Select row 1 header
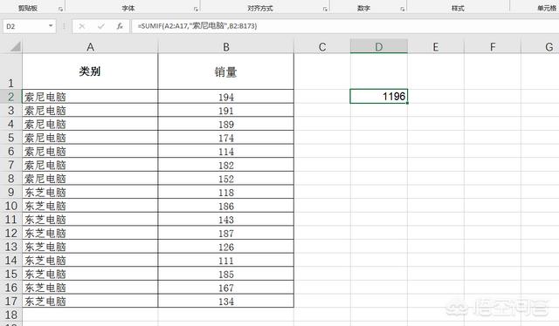559x326 pixels. pos(11,71)
